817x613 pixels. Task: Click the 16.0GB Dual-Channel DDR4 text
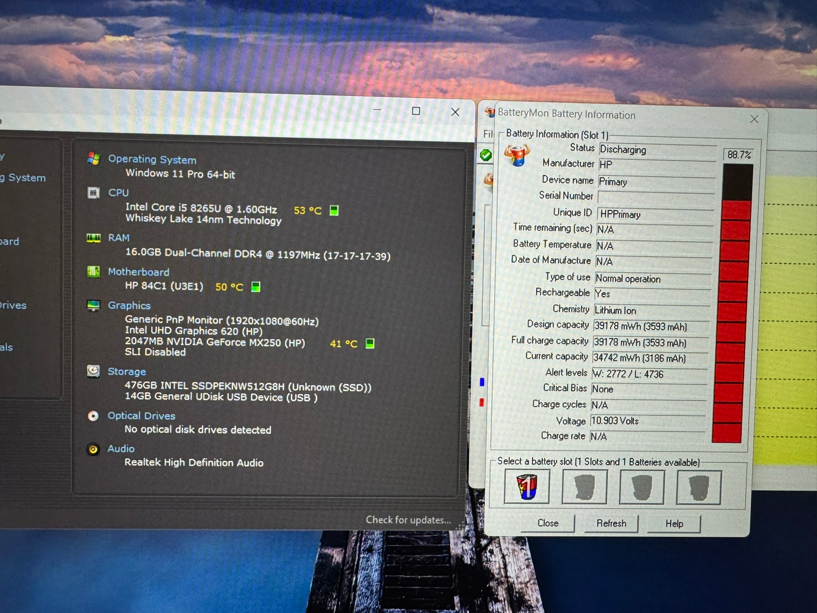(258, 254)
